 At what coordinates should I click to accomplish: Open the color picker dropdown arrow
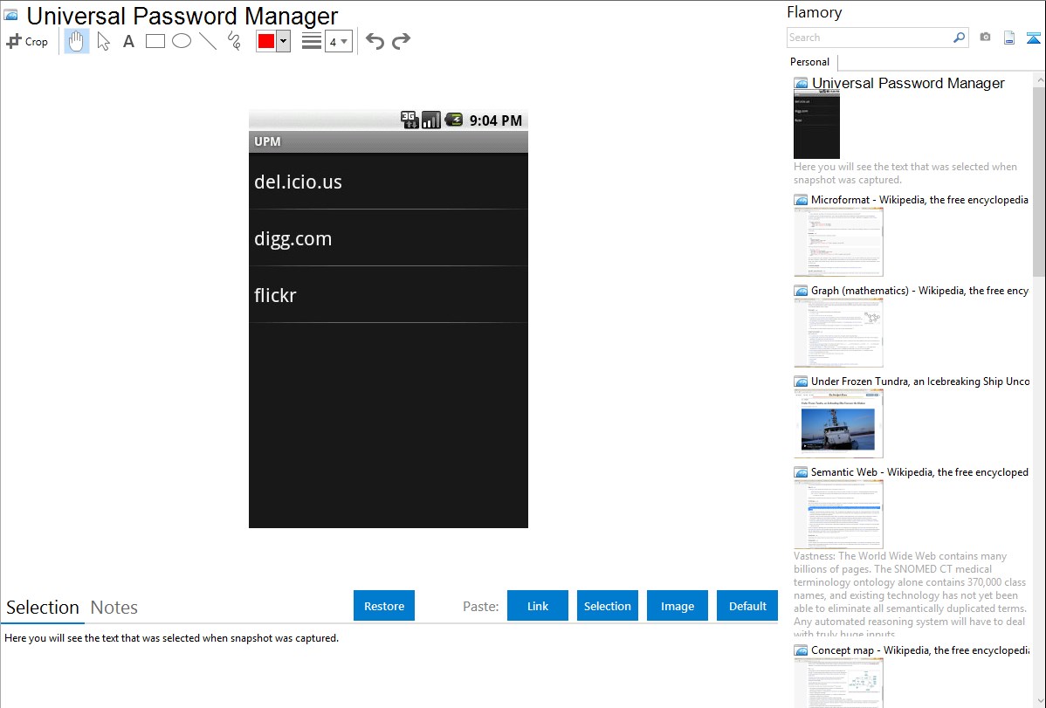pos(283,41)
